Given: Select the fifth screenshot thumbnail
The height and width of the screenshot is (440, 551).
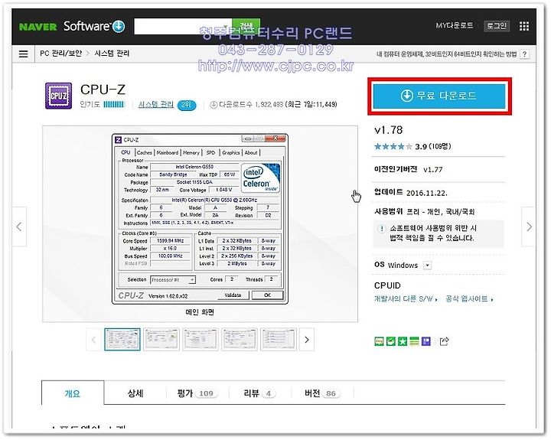Looking at the screenshot, I should [x=279, y=340].
